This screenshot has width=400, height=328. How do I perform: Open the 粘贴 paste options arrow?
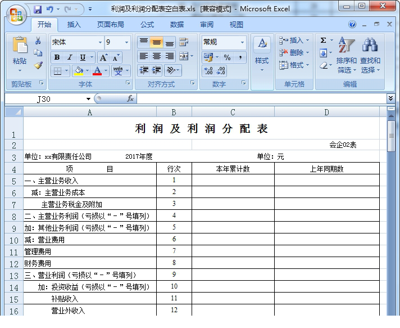click(20, 70)
